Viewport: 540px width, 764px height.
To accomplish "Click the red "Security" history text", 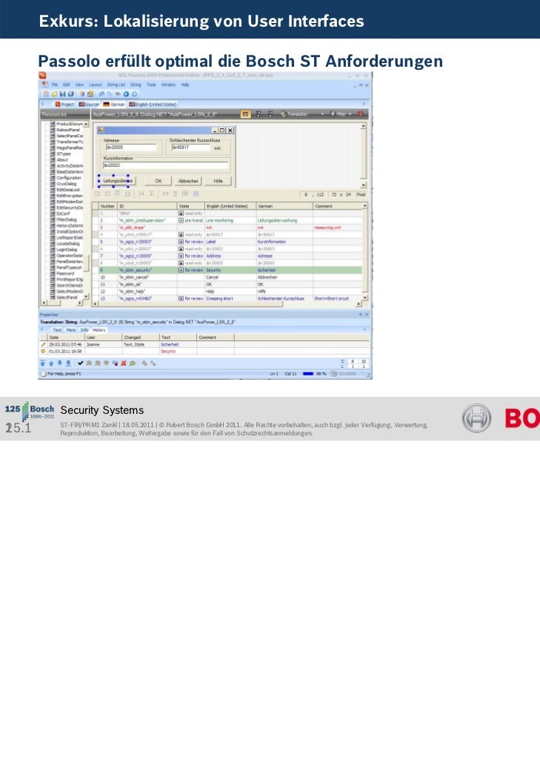I will [x=168, y=351].
